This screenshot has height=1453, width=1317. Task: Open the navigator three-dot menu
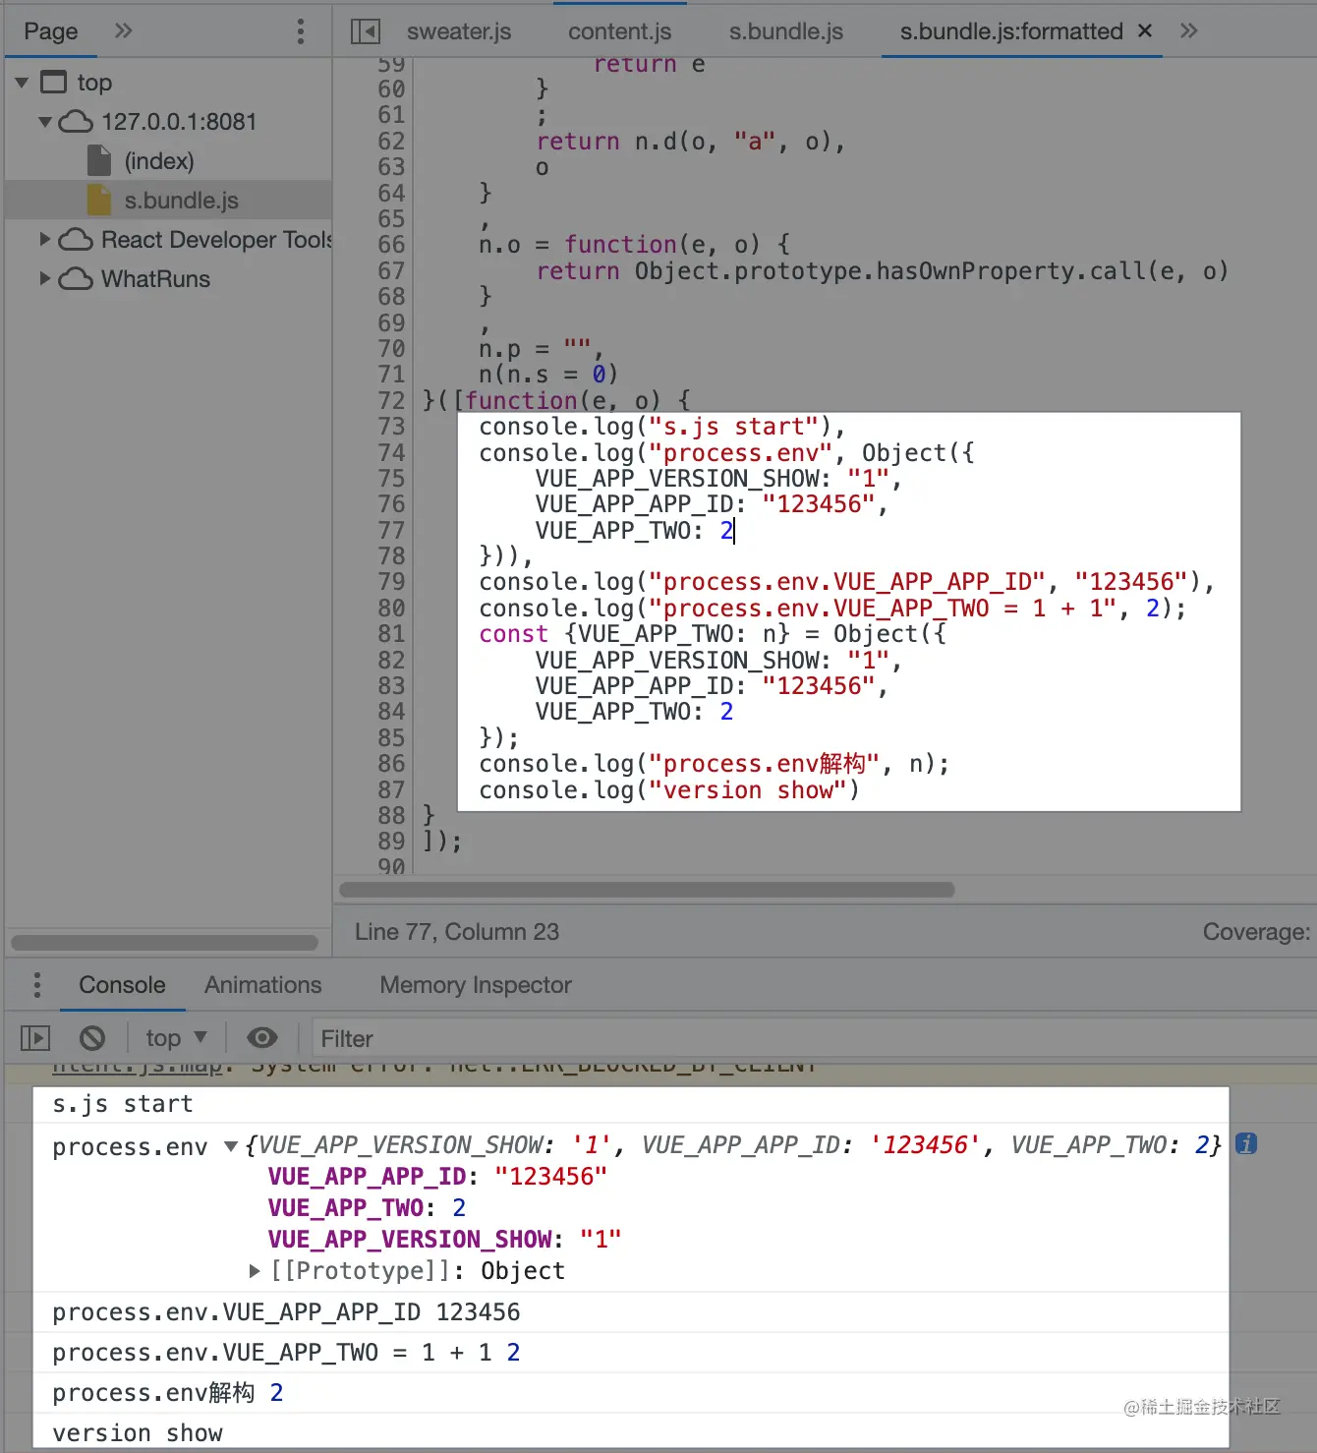[x=301, y=31]
